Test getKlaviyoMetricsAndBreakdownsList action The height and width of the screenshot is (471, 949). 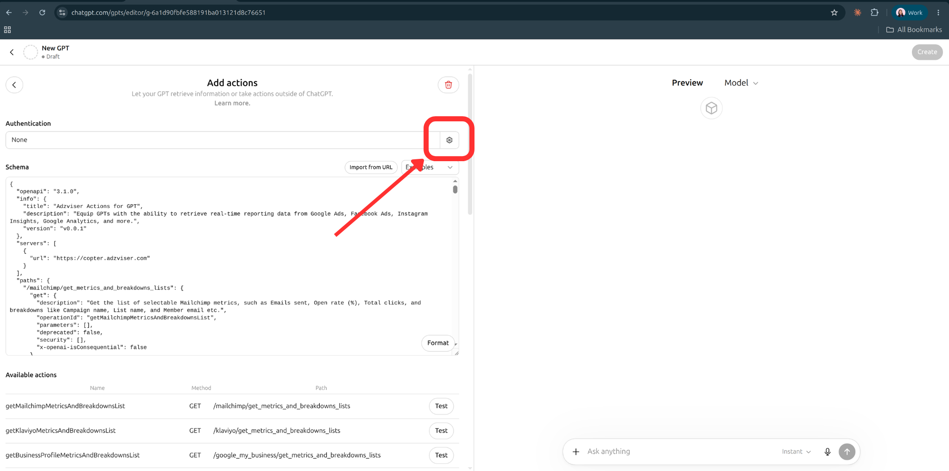pyautogui.click(x=441, y=431)
